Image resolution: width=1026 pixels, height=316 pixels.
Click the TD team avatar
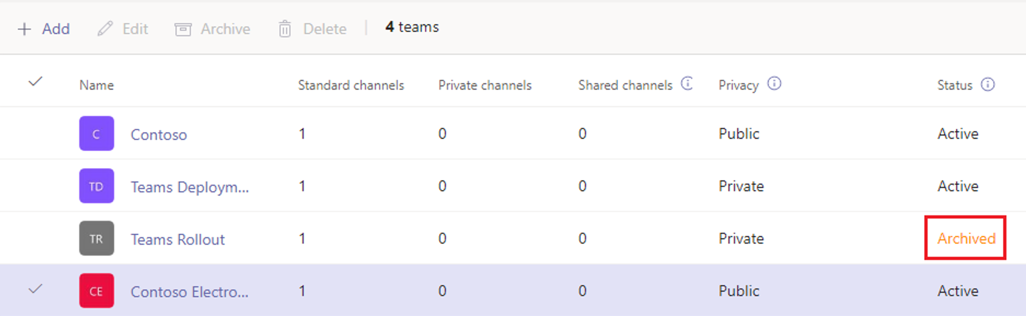pyautogui.click(x=97, y=186)
